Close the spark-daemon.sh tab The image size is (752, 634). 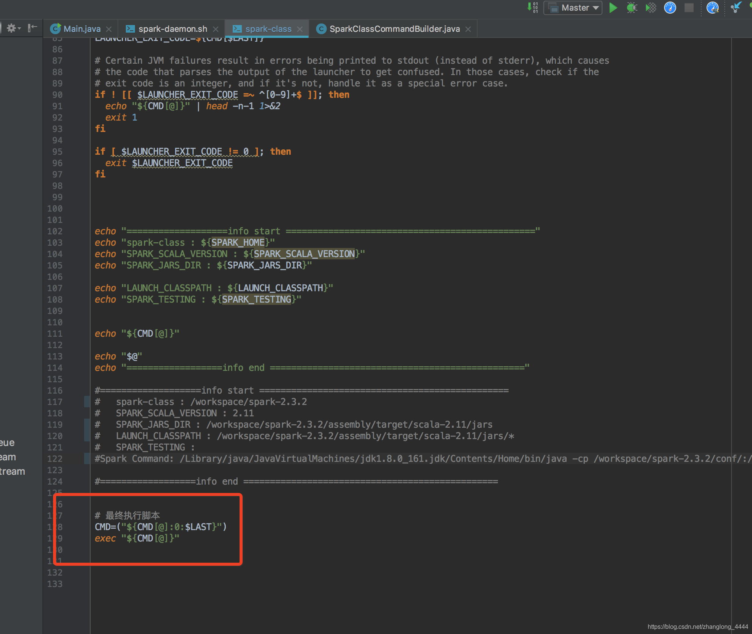[x=216, y=28]
